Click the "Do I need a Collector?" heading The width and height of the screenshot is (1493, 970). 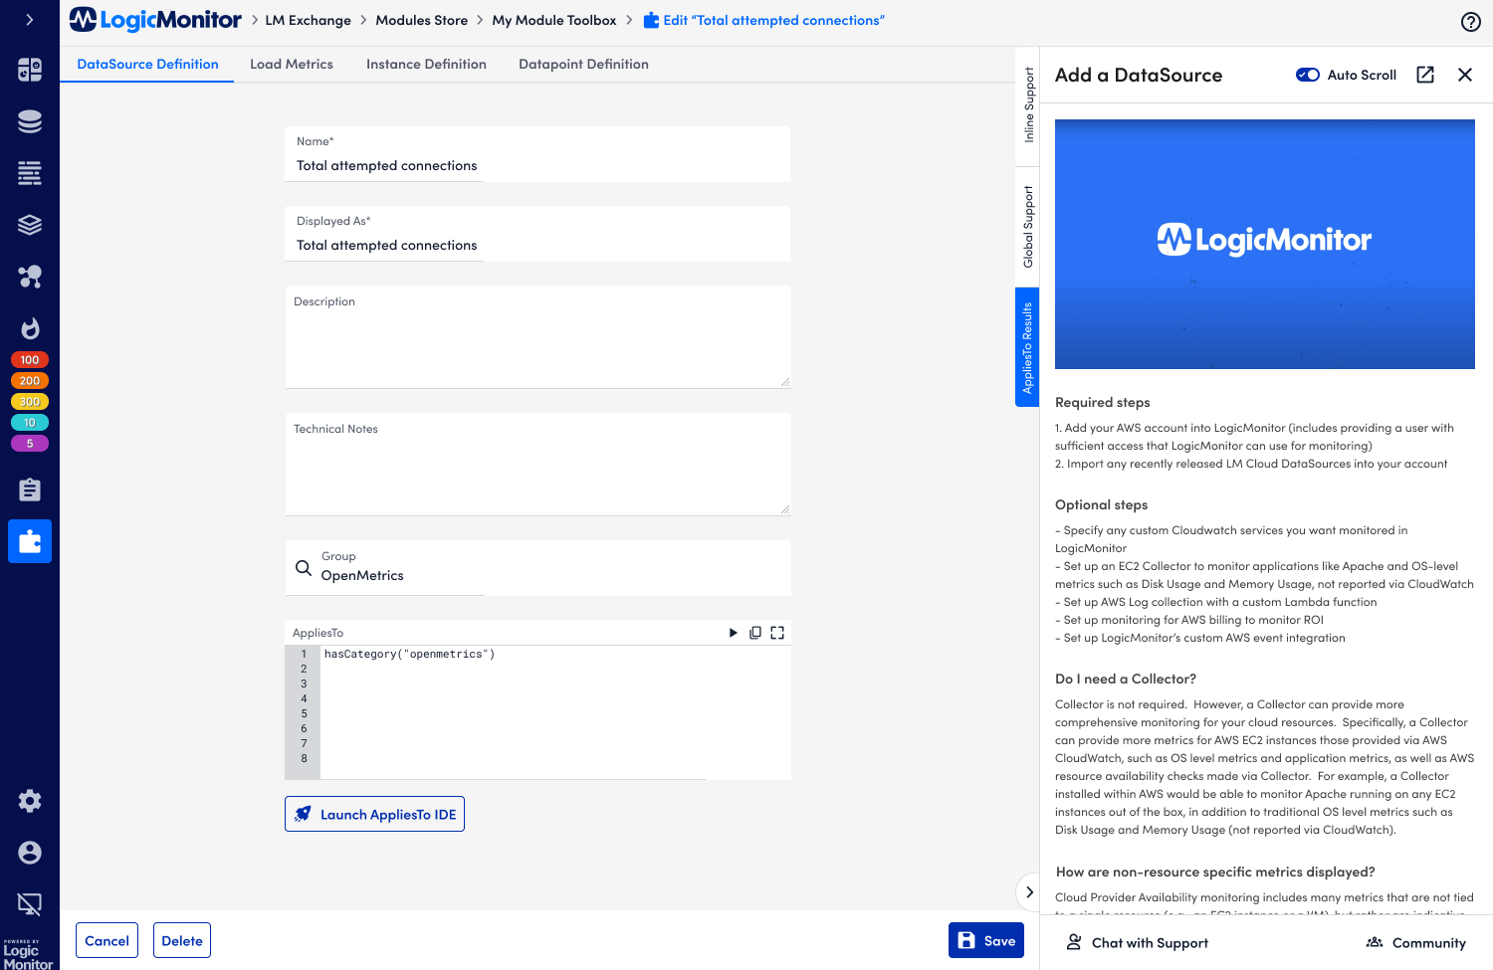click(1126, 679)
